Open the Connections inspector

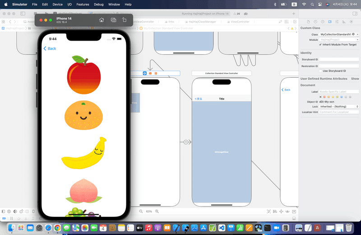tap(351, 22)
